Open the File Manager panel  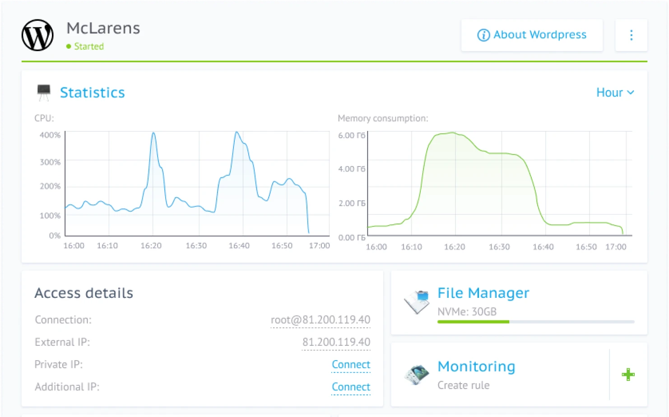[483, 292]
